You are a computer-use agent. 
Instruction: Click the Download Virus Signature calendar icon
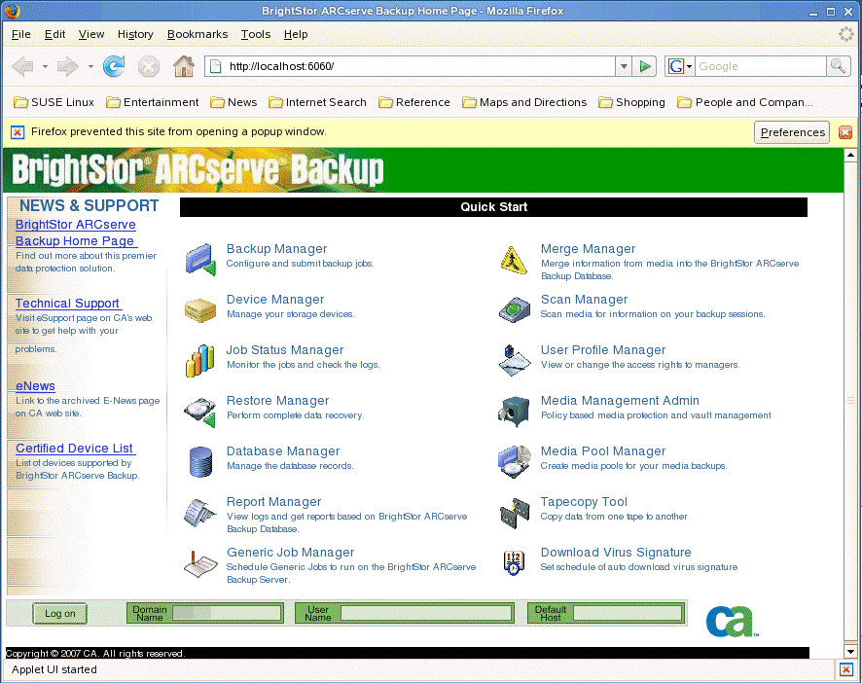pos(513,563)
